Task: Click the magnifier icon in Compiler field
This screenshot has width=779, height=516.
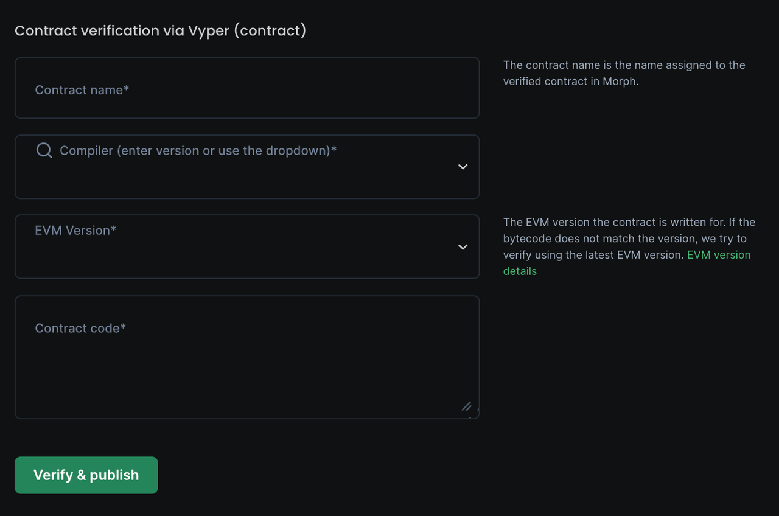Action: [44, 150]
